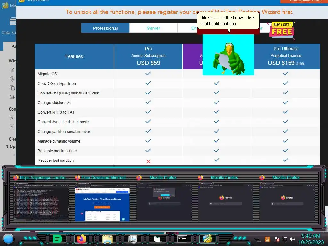Open the green notes app on the taskbar

tap(58, 239)
